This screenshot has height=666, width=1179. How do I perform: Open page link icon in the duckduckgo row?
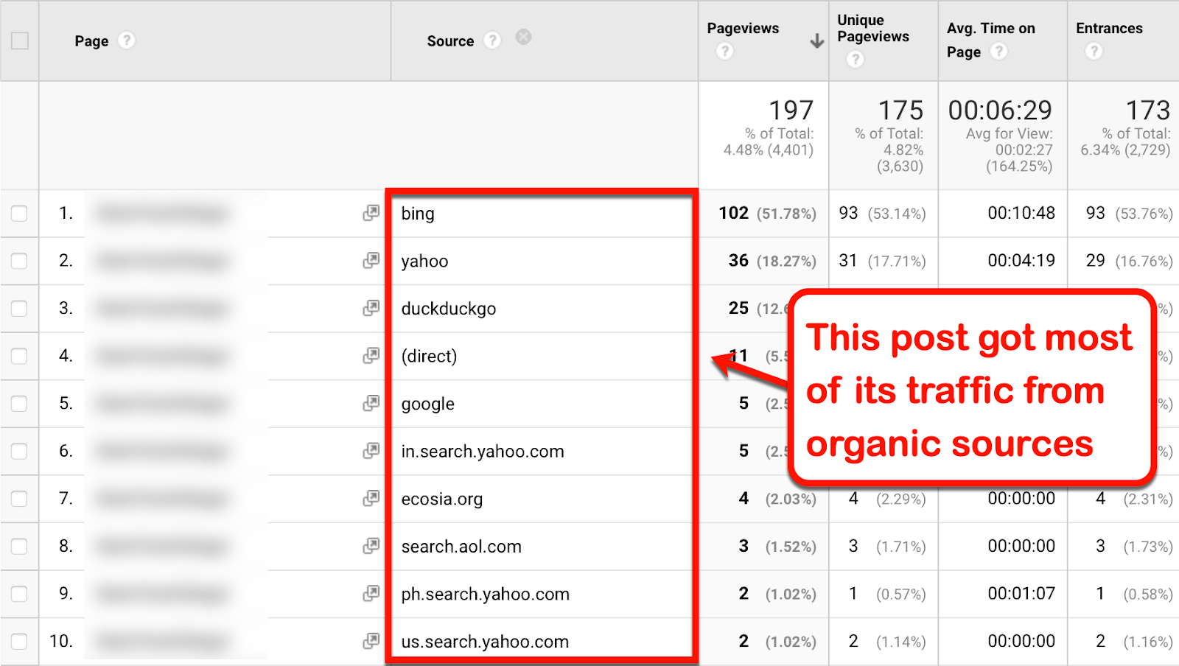(371, 308)
